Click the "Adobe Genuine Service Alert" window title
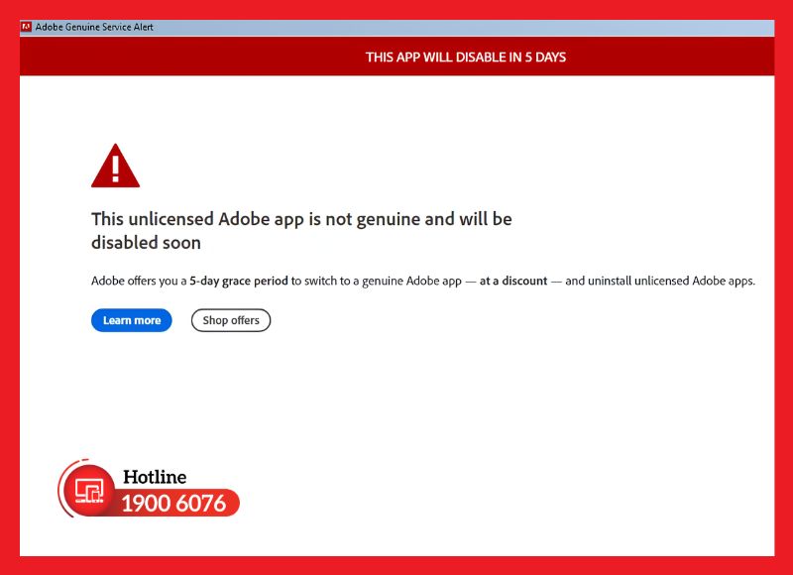Screen dimensions: 793x575 pyautogui.click(x=94, y=27)
